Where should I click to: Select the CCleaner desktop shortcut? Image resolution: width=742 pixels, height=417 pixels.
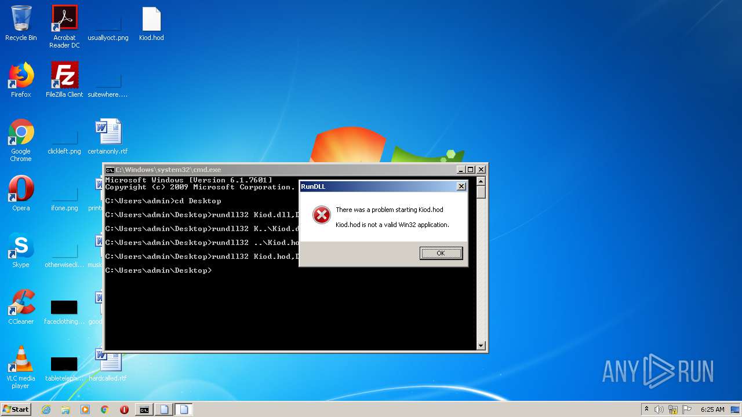(21, 307)
